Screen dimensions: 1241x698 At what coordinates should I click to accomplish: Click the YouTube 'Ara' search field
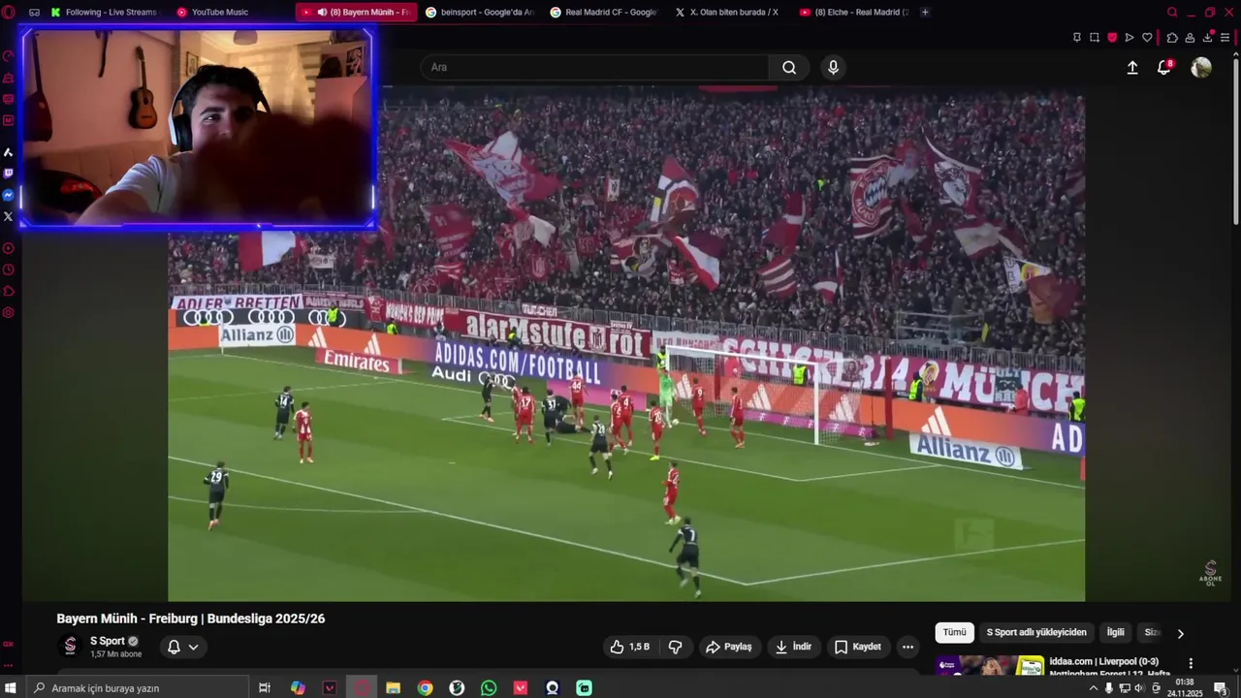(x=594, y=67)
